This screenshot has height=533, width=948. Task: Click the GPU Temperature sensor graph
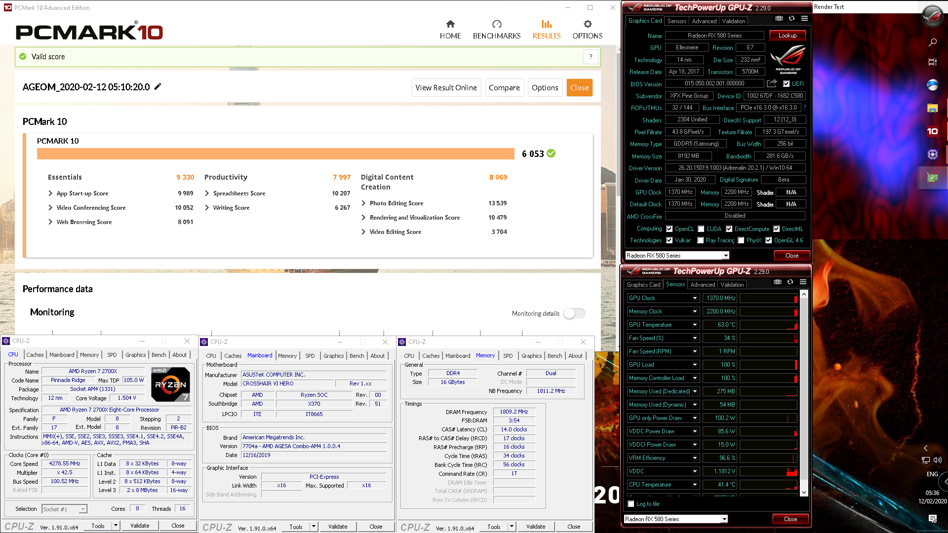(768, 325)
